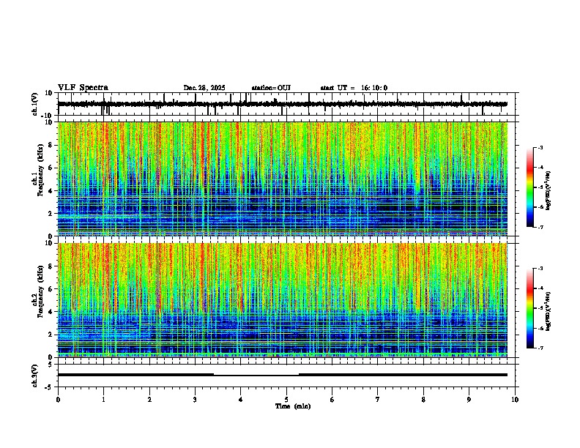Screen dimensions: 580x448
Task: Click the time axis tick label "0"
Action: pos(58,400)
